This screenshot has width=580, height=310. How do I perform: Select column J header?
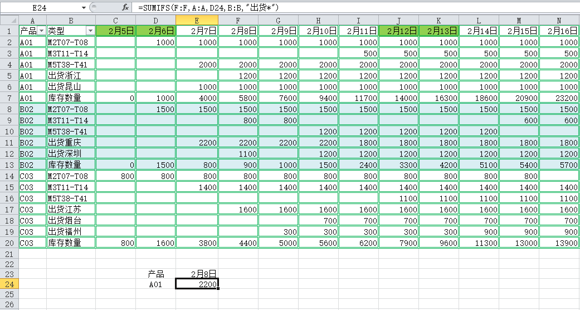(x=399, y=20)
